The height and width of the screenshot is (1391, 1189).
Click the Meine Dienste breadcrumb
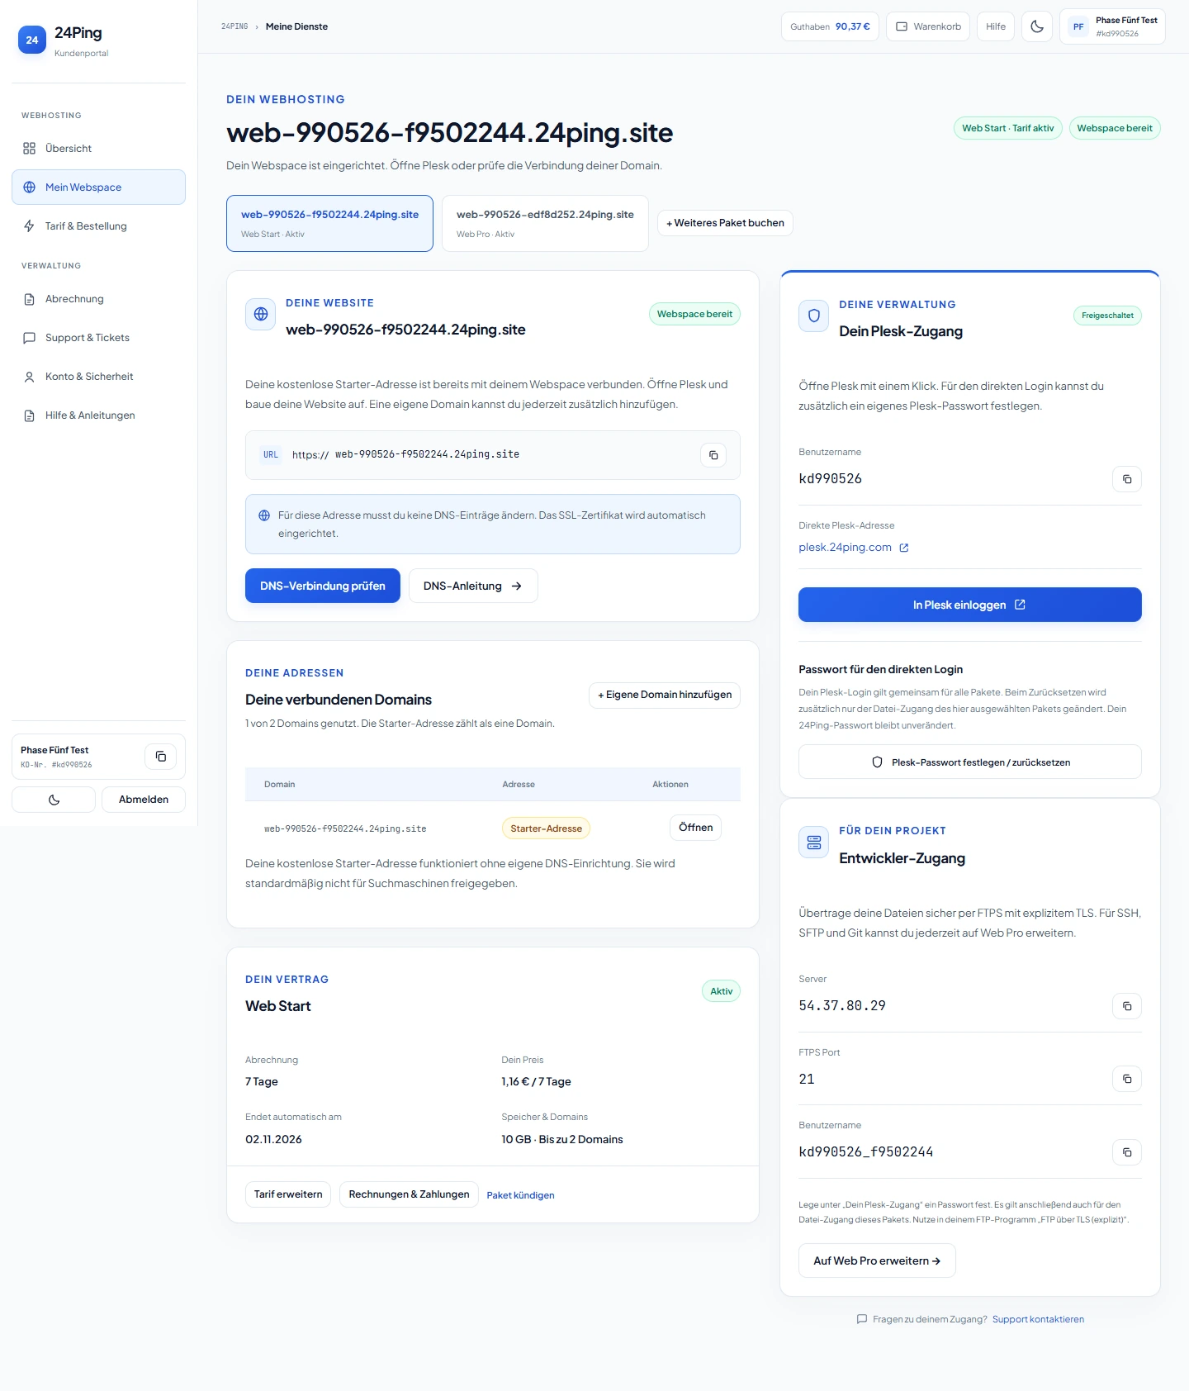coord(296,26)
